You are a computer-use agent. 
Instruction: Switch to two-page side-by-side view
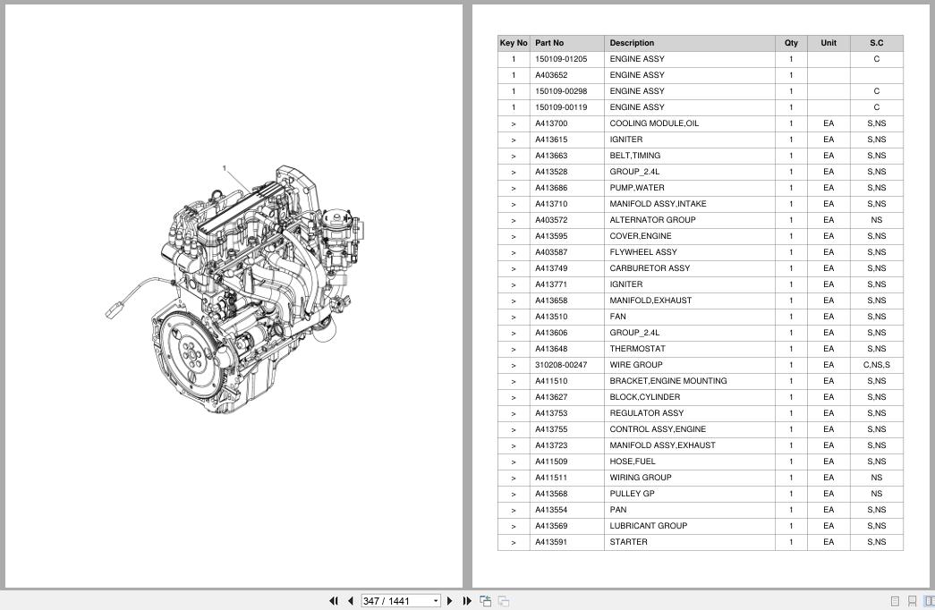click(929, 601)
